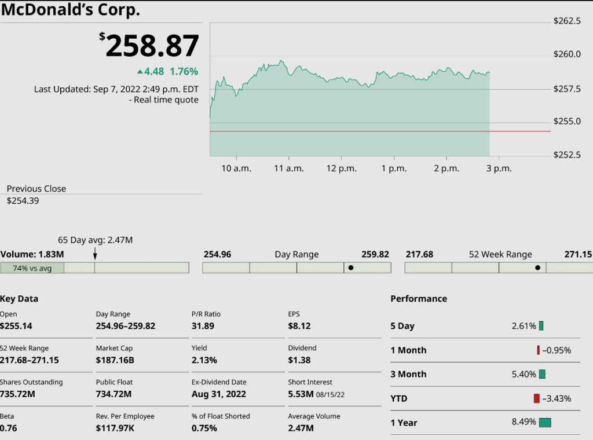Click the Performance section heading
593x440 pixels.
tap(419, 299)
